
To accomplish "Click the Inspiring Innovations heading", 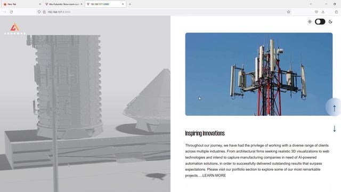I will (205, 133).
